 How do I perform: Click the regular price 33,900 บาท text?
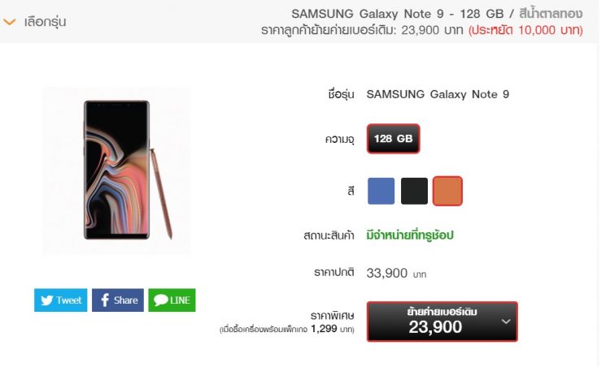point(396,274)
